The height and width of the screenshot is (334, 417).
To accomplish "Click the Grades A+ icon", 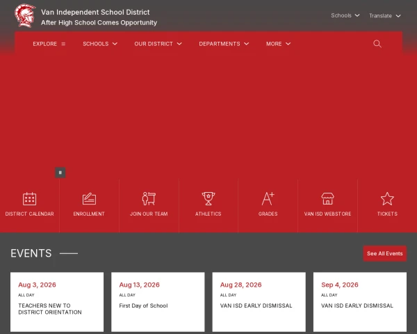I will pyautogui.click(x=268, y=199).
